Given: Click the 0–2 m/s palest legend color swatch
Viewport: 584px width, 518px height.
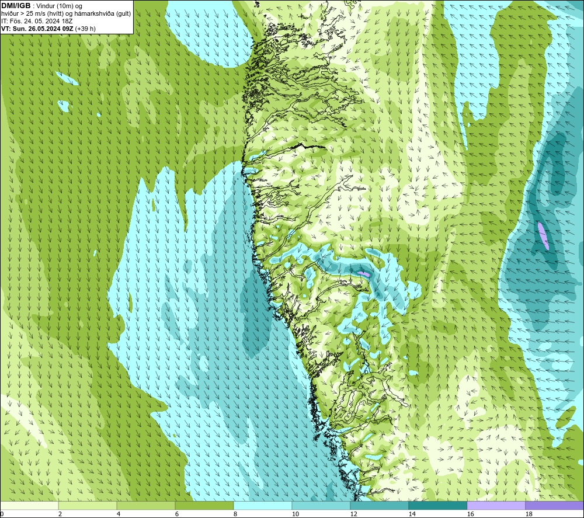Looking at the screenshot, I should pyautogui.click(x=29, y=505).
